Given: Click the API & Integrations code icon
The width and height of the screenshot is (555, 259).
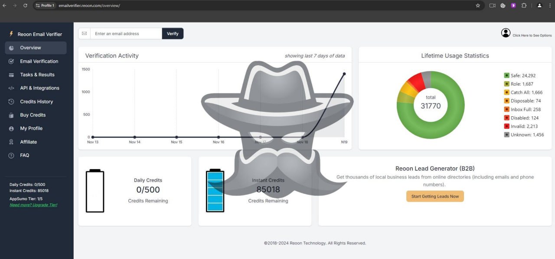Looking at the screenshot, I should (11, 88).
